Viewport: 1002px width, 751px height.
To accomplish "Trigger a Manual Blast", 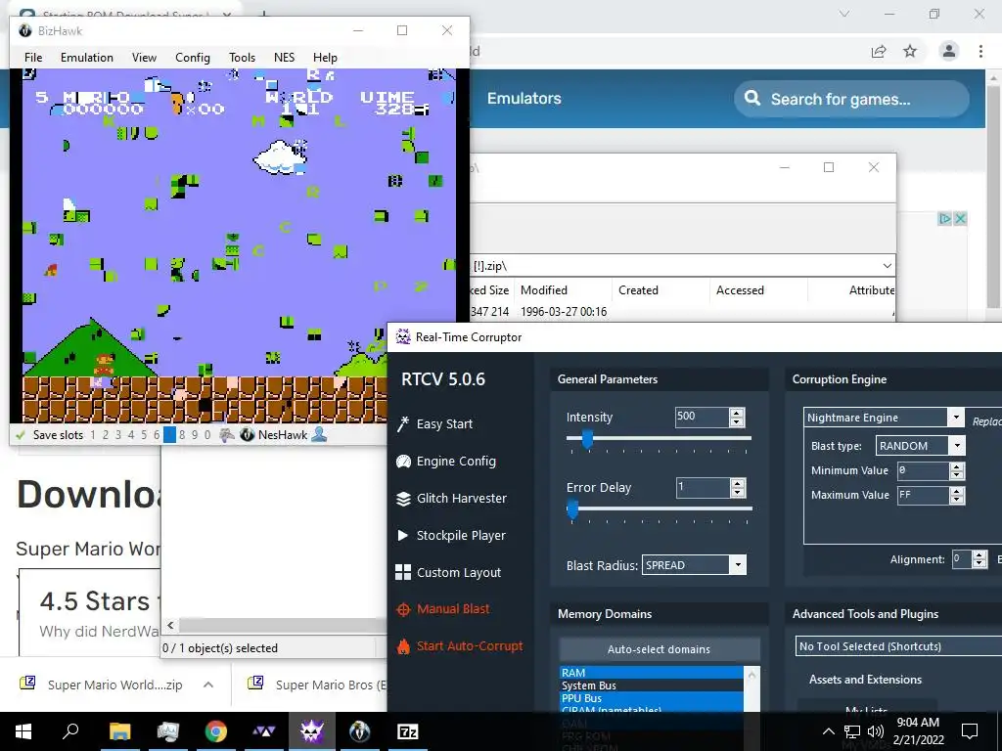I will click(x=443, y=609).
